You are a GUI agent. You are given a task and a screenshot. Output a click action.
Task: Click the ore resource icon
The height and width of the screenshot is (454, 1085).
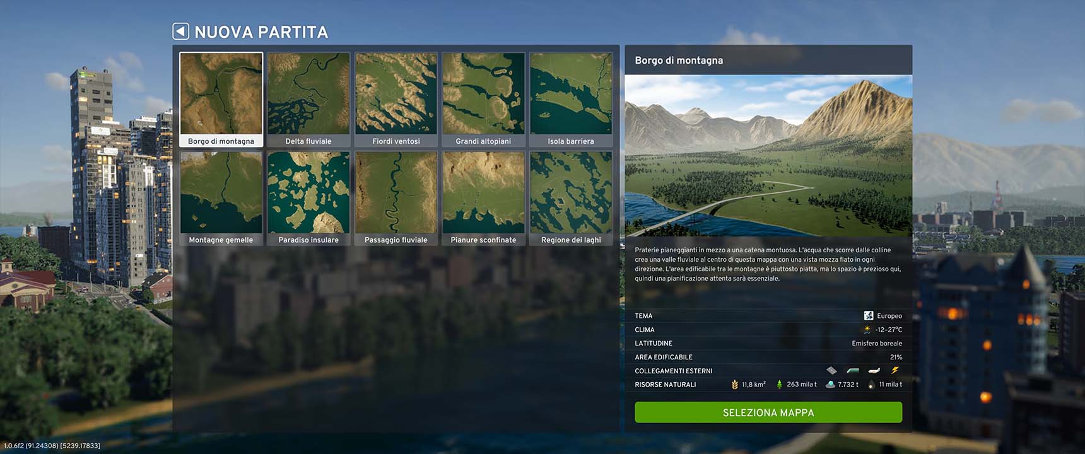pyautogui.click(x=830, y=385)
